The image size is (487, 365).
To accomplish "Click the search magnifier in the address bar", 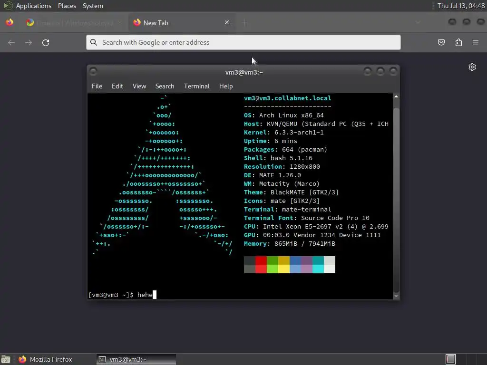I will 94,42.
